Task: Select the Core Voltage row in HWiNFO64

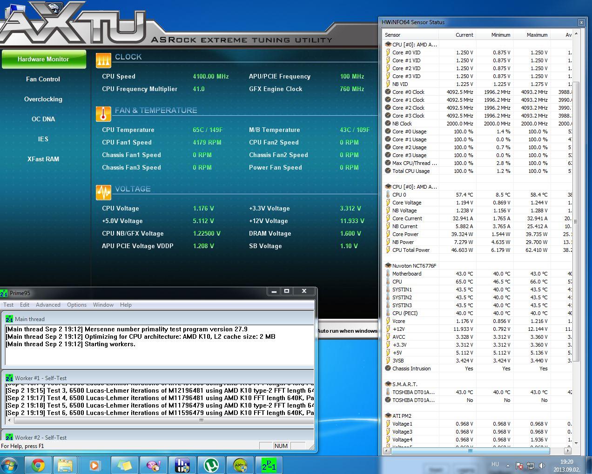Action: pos(478,203)
